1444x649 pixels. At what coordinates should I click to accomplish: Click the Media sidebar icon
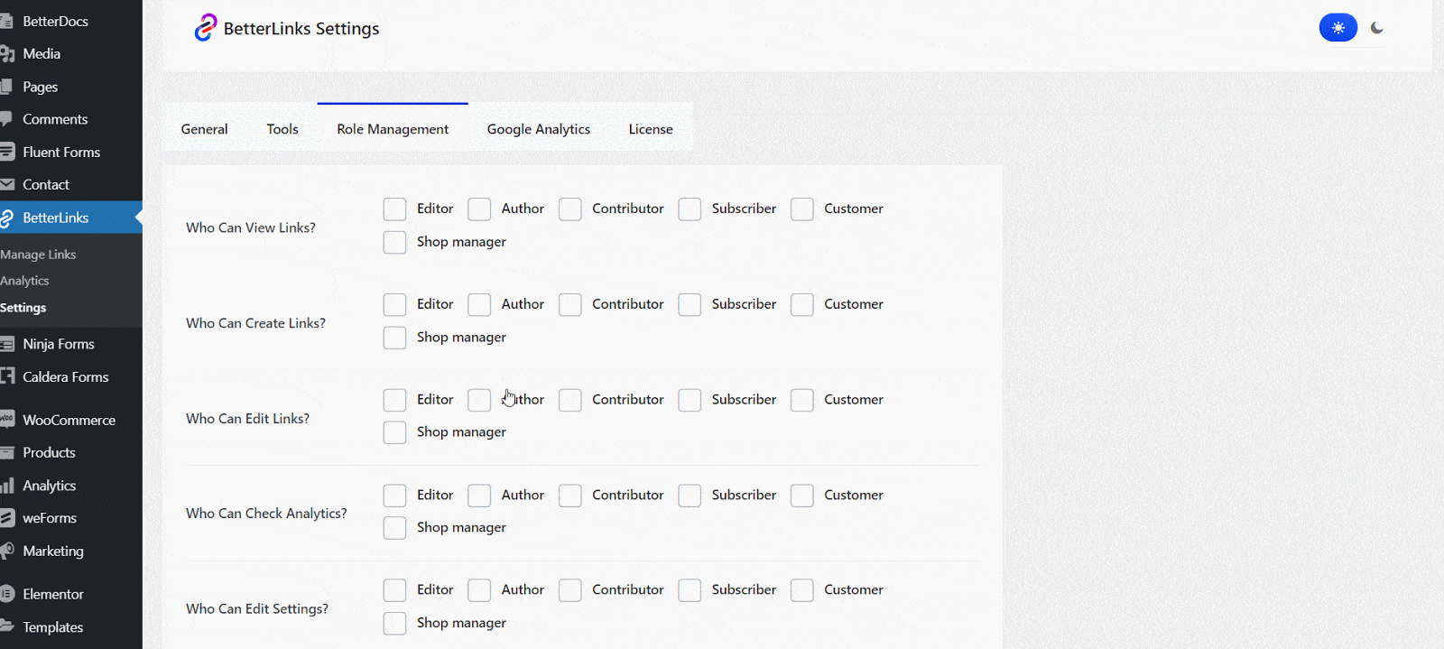[x=7, y=54]
